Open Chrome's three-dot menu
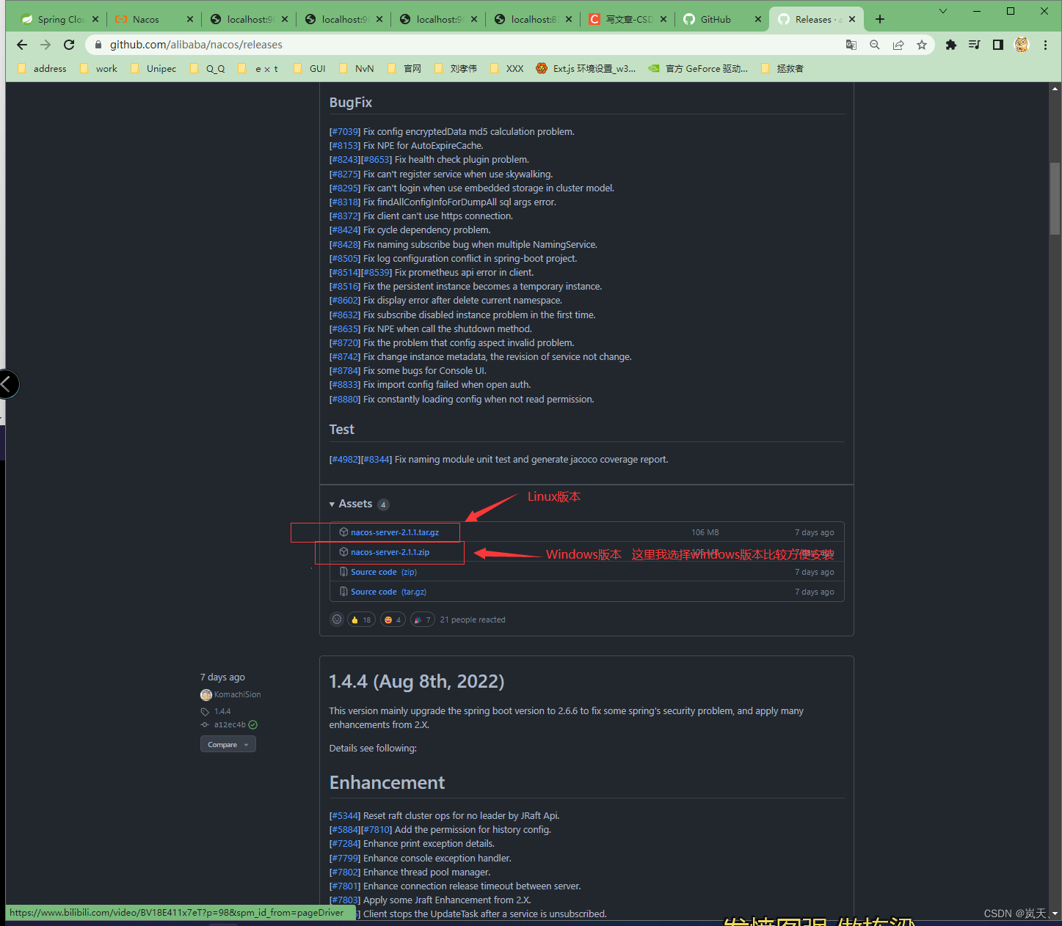Viewport: 1062px width, 926px height. click(x=1045, y=45)
